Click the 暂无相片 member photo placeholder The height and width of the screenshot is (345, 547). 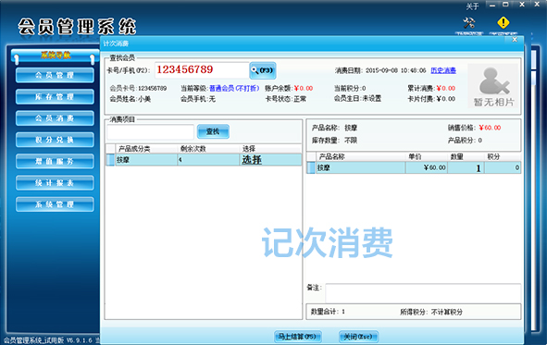pyautogui.click(x=493, y=86)
